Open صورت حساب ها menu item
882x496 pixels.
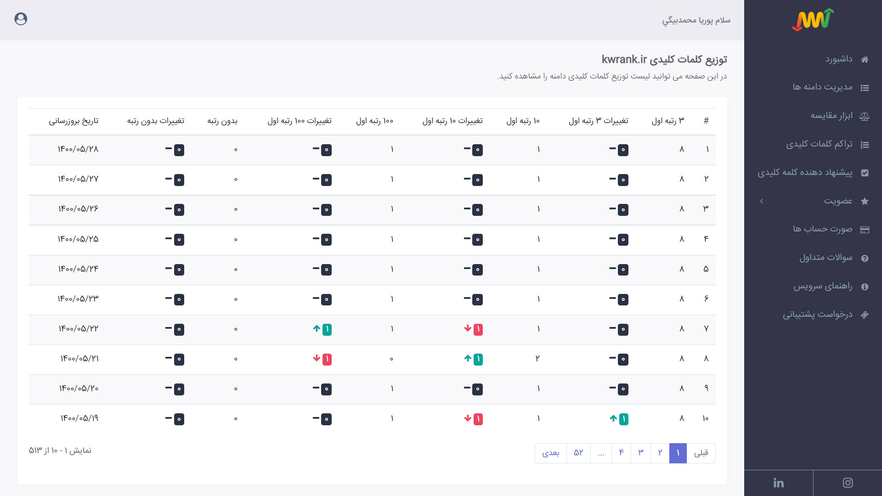[x=813, y=229]
